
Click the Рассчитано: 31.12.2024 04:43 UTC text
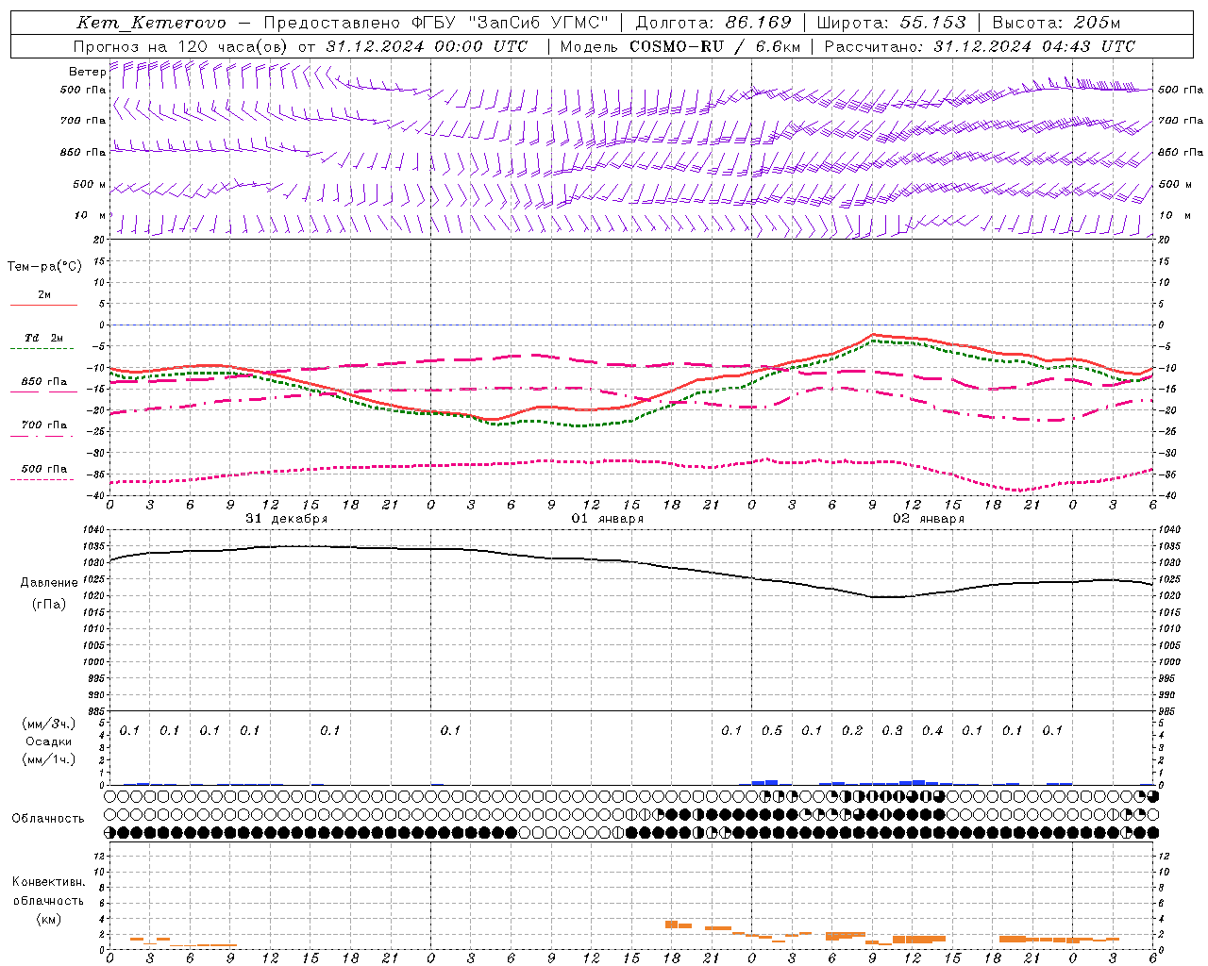[x=980, y=46]
